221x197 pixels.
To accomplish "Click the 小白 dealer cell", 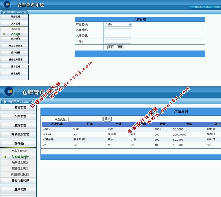I will [133, 140].
